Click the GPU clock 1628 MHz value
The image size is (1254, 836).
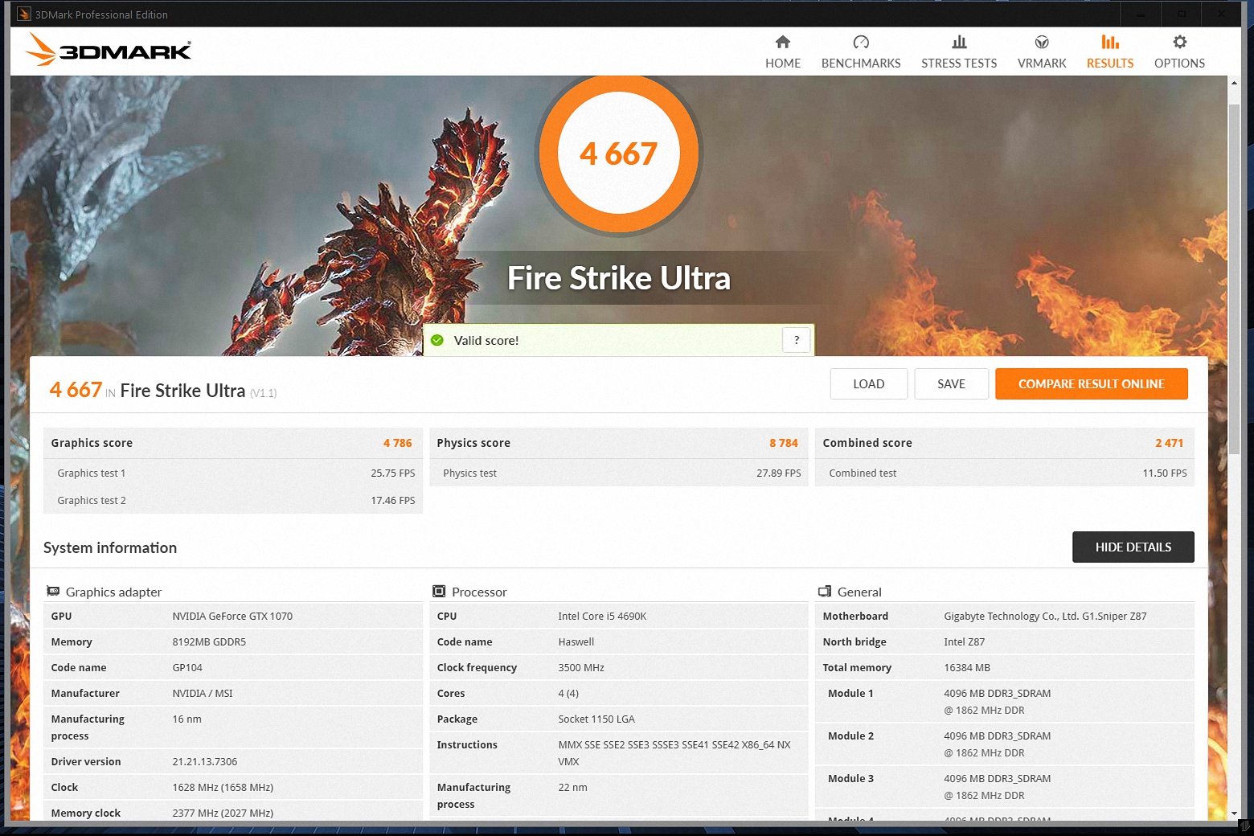click(223, 787)
